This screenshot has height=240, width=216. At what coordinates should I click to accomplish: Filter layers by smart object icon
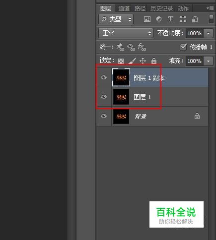[x=195, y=19]
